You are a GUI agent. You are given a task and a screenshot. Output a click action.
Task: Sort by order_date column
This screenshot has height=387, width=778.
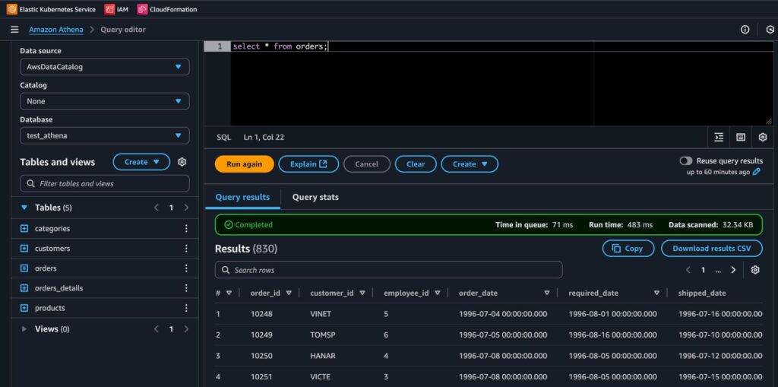547,293
